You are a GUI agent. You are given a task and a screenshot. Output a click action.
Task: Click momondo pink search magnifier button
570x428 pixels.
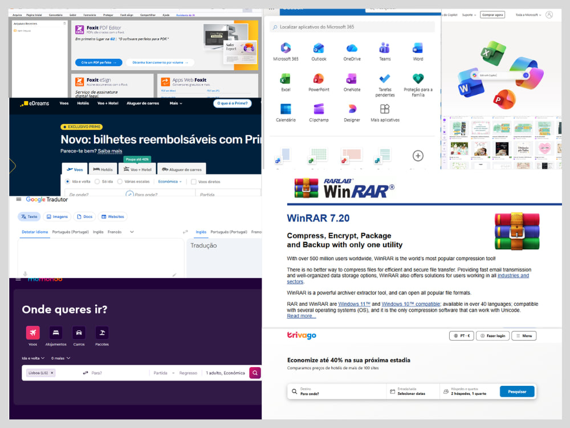point(255,373)
